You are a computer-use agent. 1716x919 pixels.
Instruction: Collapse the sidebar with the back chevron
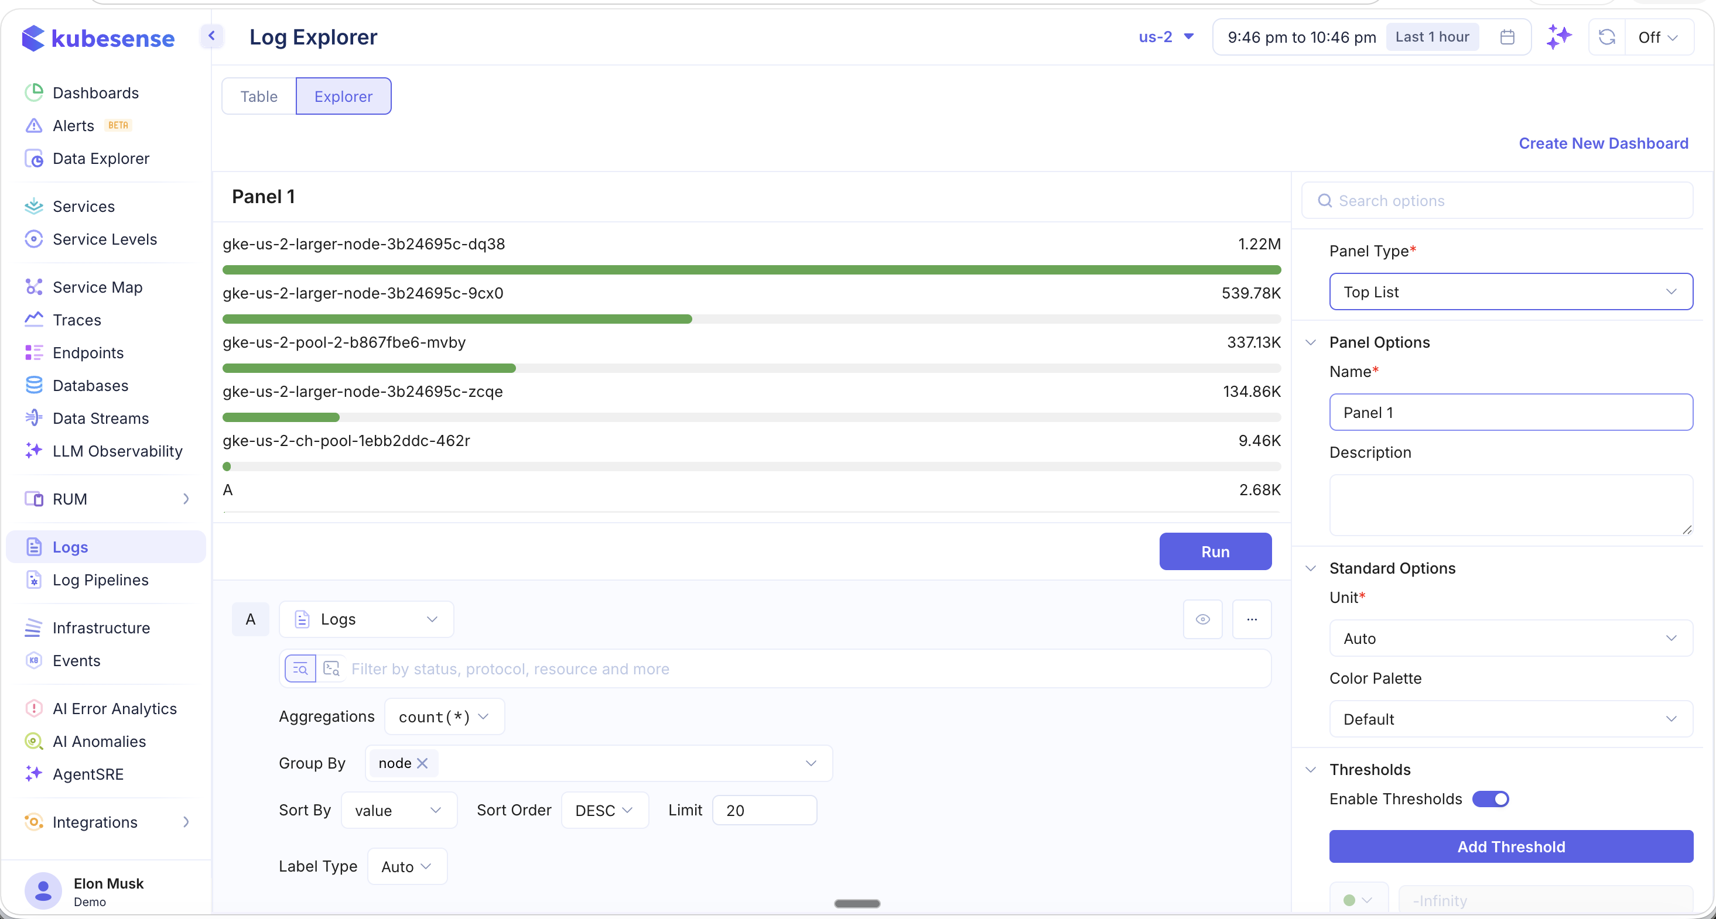(x=212, y=36)
